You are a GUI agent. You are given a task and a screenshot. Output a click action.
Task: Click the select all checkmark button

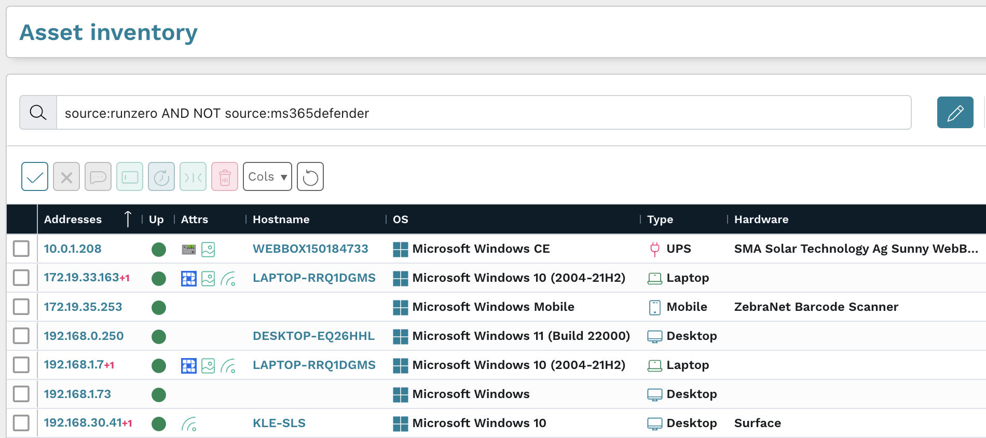35,176
